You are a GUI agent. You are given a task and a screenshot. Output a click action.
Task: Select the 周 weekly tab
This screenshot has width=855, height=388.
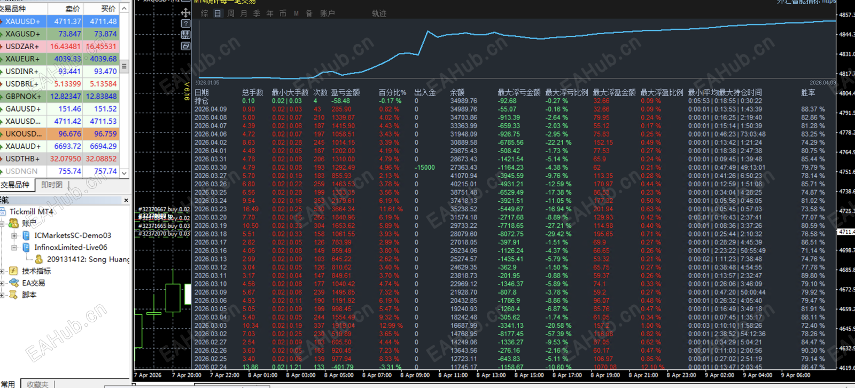[x=231, y=13]
